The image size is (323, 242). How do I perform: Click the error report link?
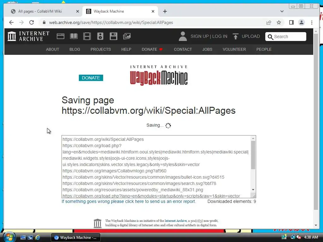[x=129, y=201]
